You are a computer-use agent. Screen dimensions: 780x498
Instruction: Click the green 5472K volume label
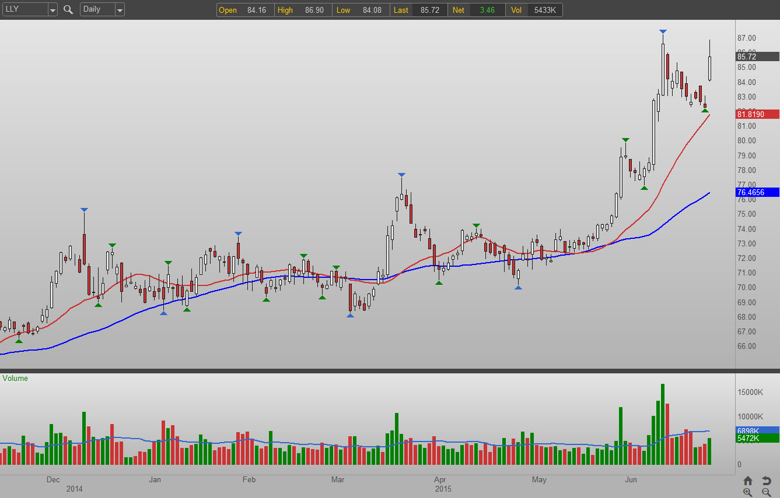757,438
